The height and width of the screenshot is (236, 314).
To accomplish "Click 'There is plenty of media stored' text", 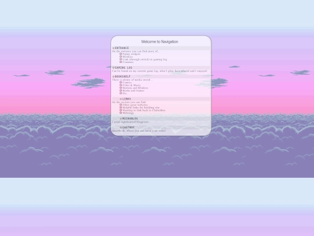I will (132, 80).
